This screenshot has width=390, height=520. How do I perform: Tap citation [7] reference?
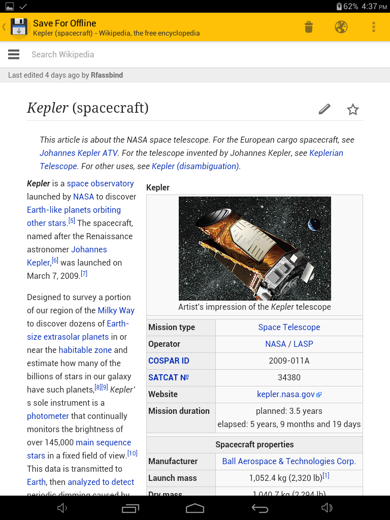(84, 274)
